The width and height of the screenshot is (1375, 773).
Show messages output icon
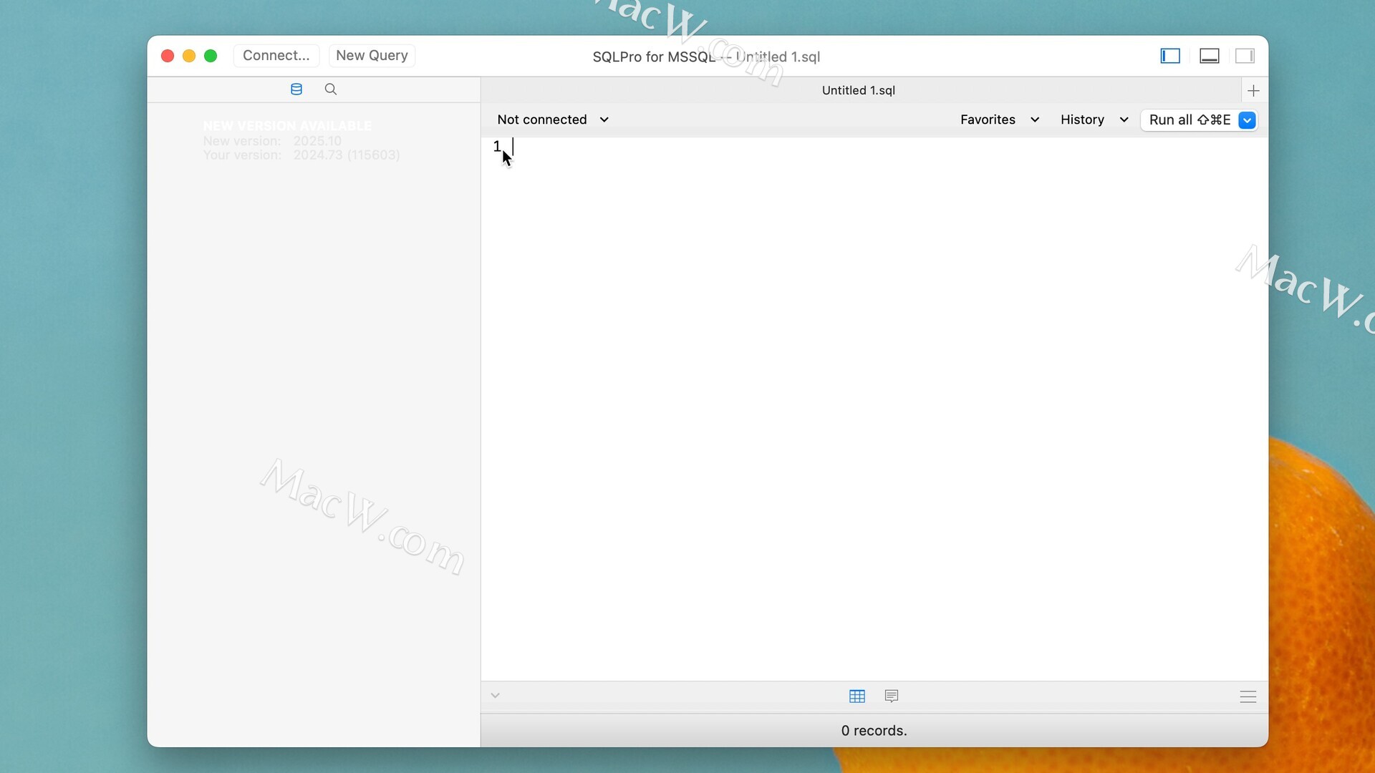coord(892,696)
